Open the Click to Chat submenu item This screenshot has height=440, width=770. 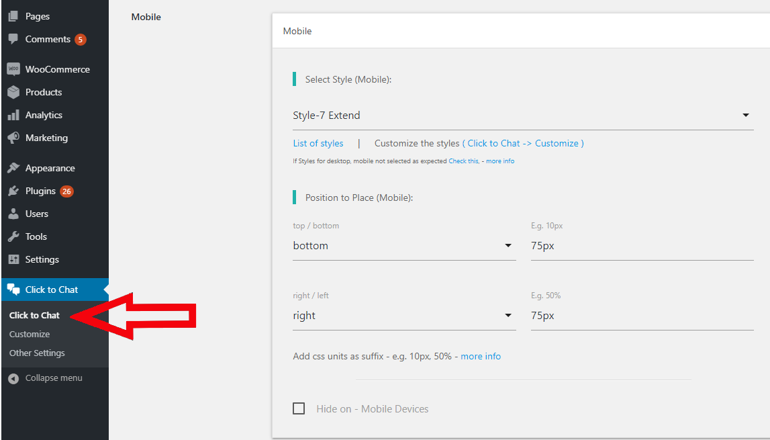(34, 316)
